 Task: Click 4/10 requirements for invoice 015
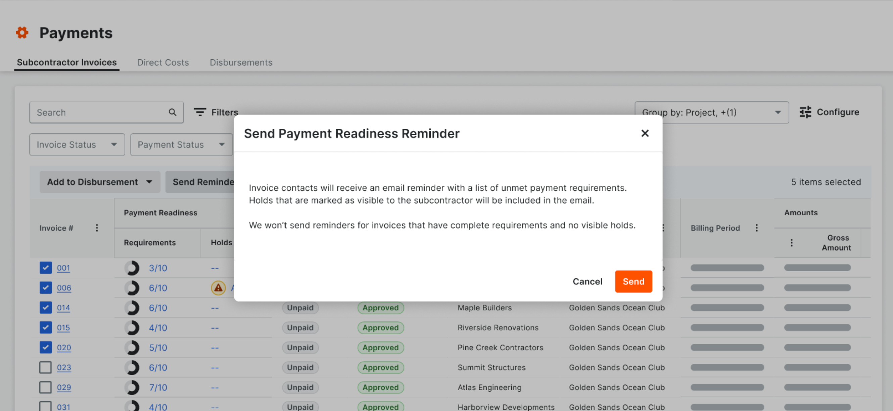(158, 328)
